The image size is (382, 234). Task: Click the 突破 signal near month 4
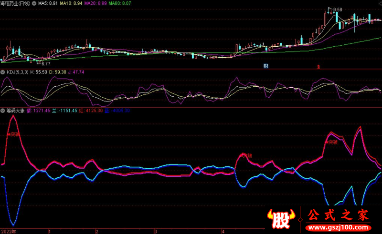tap(247, 155)
